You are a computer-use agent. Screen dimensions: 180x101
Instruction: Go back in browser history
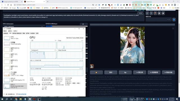coord(2,5)
